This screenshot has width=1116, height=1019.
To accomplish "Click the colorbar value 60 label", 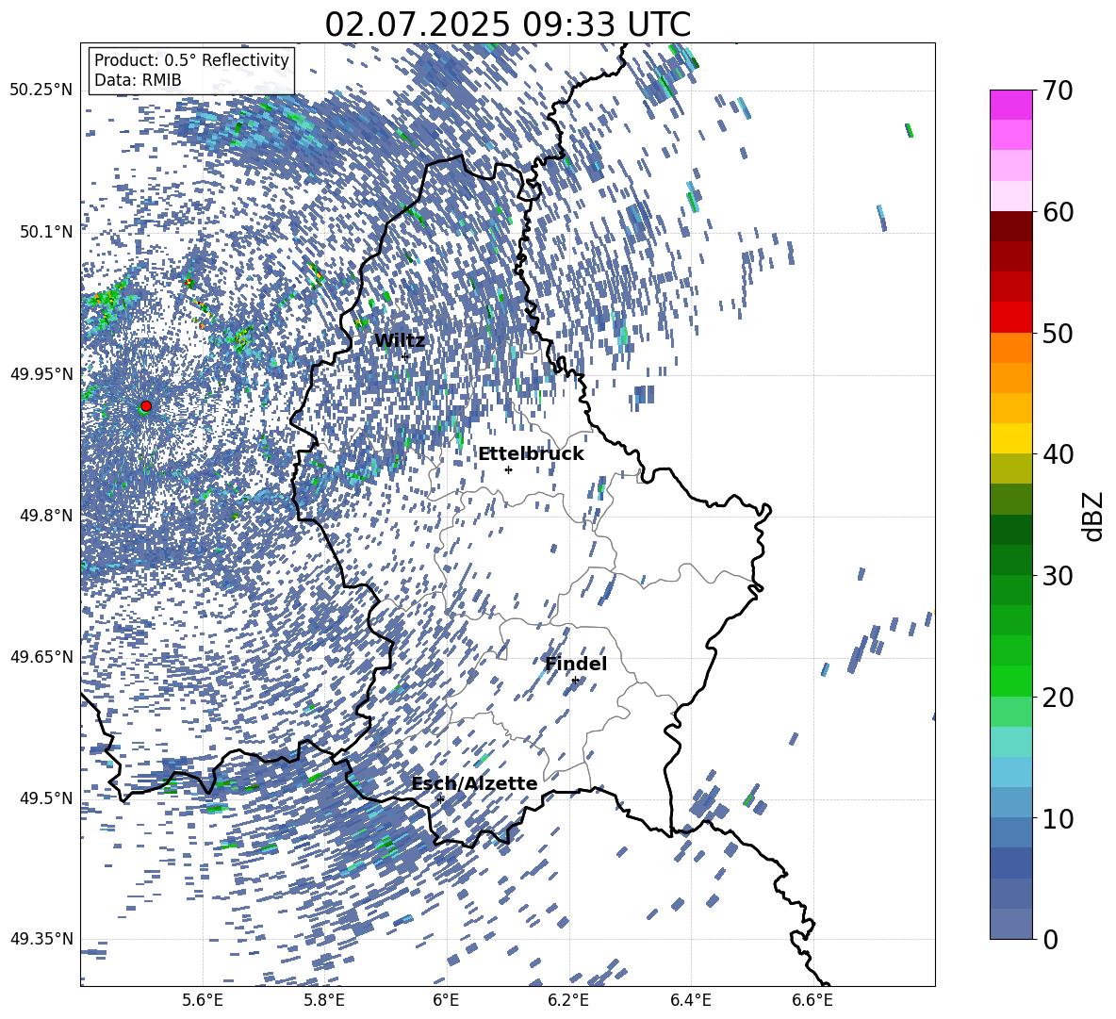I will (1058, 212).
